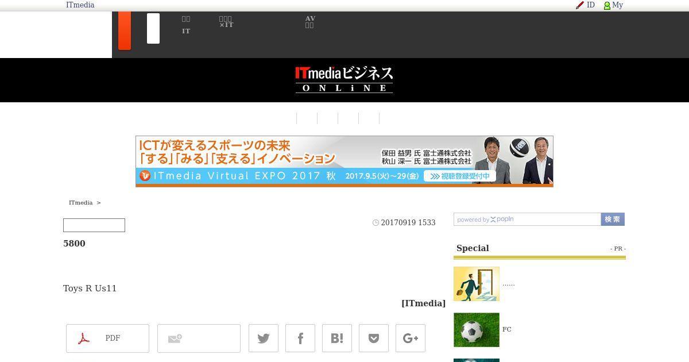Click the PDF Acrobat icon
This screenshot has width=689, height=362.
click(x=84, y=338)
